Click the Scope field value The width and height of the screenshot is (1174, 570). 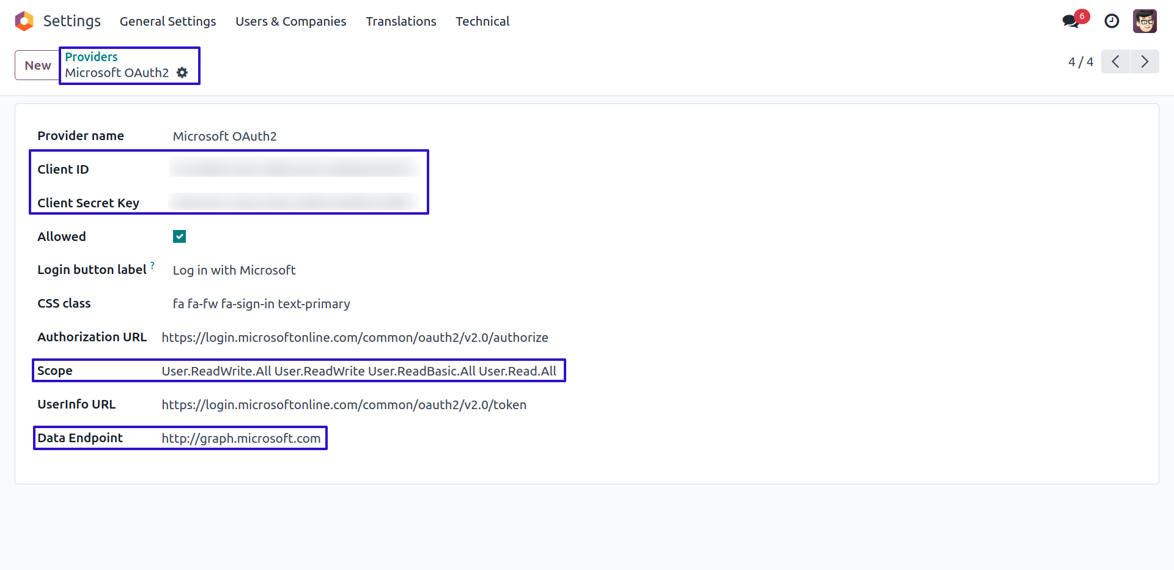pos(359,371)
